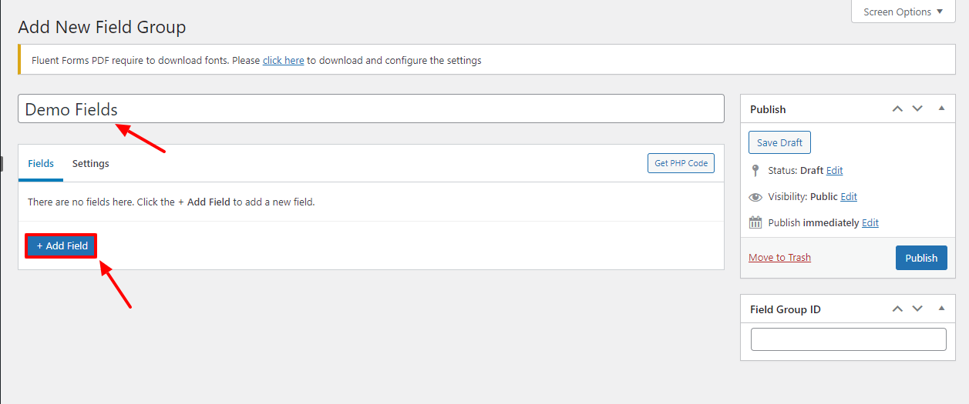969x404 pixels.
Task: Save the field group as draft
Action: pos(779,142)
